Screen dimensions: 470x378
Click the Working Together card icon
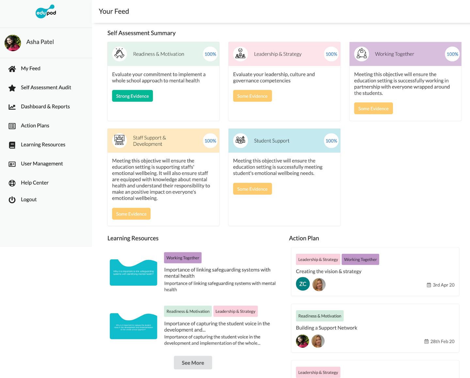pos(361,54)
